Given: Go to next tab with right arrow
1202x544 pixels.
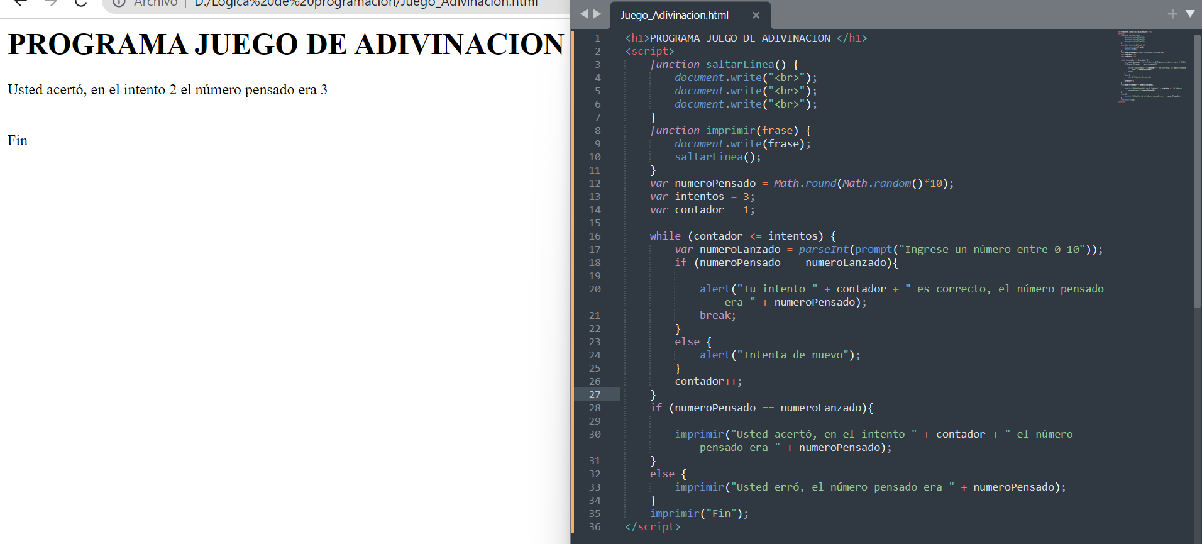Looking at the screenshot, I should pyautogui.click(x=597, y=14).
